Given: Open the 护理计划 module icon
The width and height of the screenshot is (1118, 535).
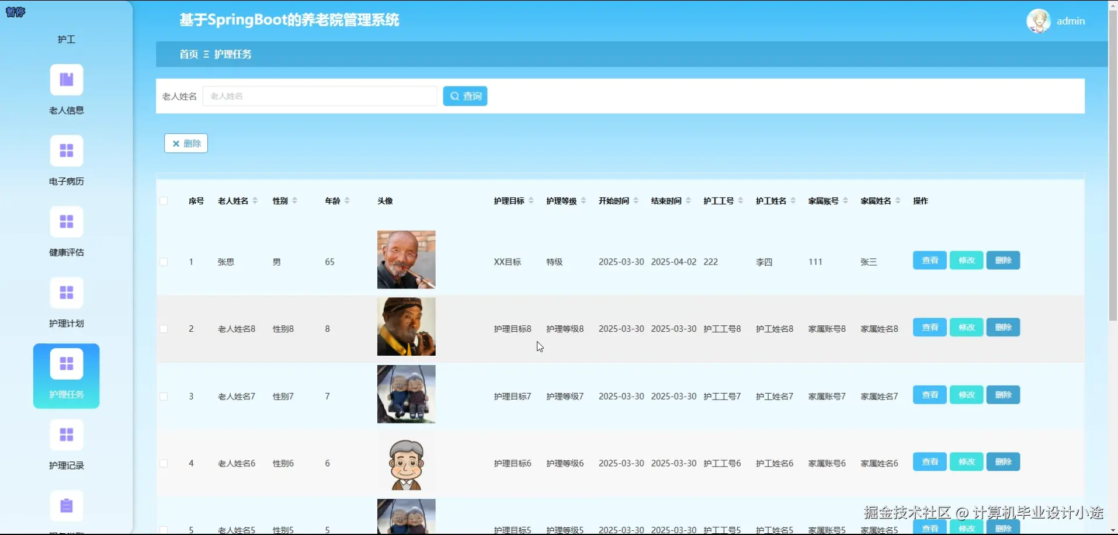Looking at the screenshot, I should click(x=66, y=292).
